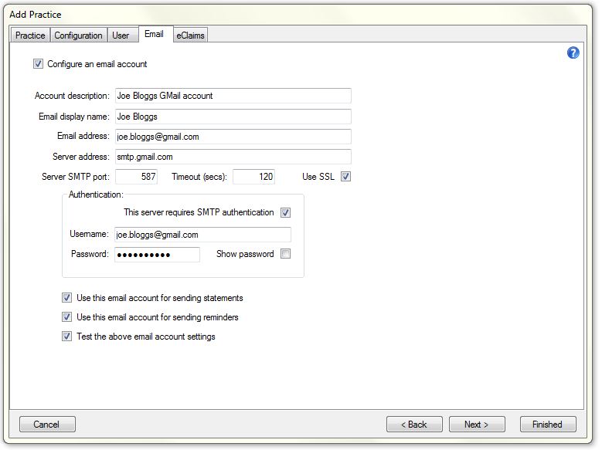Disable SMTP authentication requirement checkbox
Viewport: 602px width, 450px height.
(286, 212)
